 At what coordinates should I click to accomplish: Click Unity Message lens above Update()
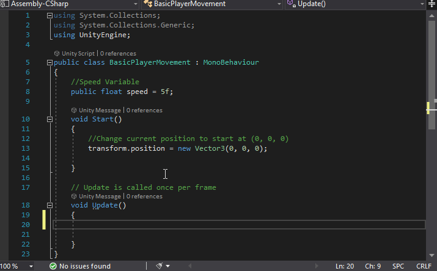coord(100,197)
